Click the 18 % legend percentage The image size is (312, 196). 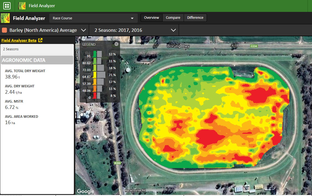tap(112, 68)
